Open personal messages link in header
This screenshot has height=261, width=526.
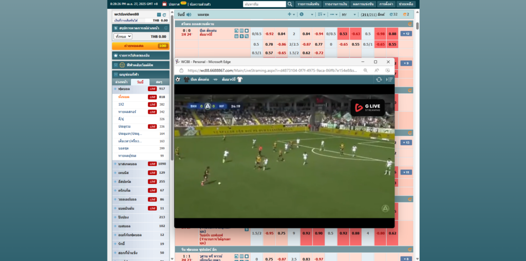[200, 4]
